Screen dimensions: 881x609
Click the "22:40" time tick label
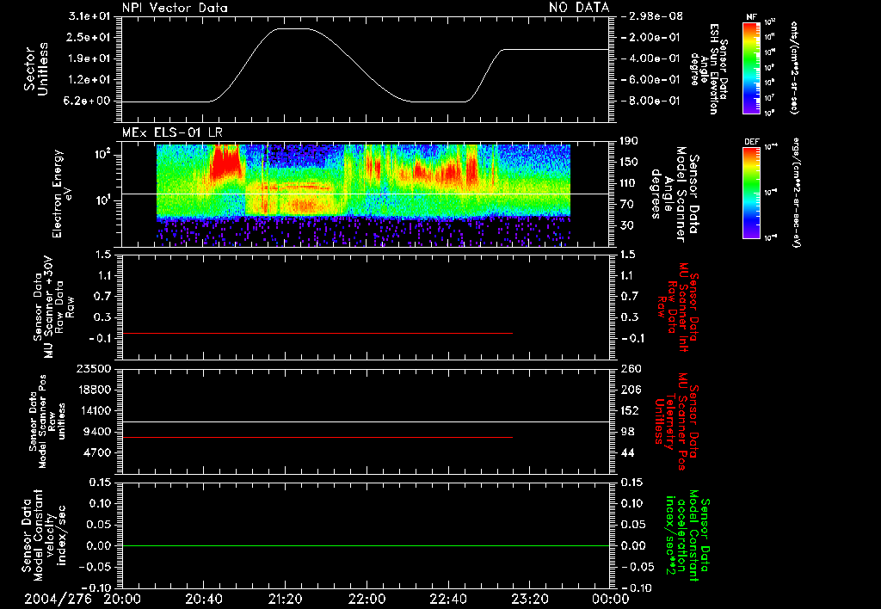pyautogui.click(x=447, y=599)
